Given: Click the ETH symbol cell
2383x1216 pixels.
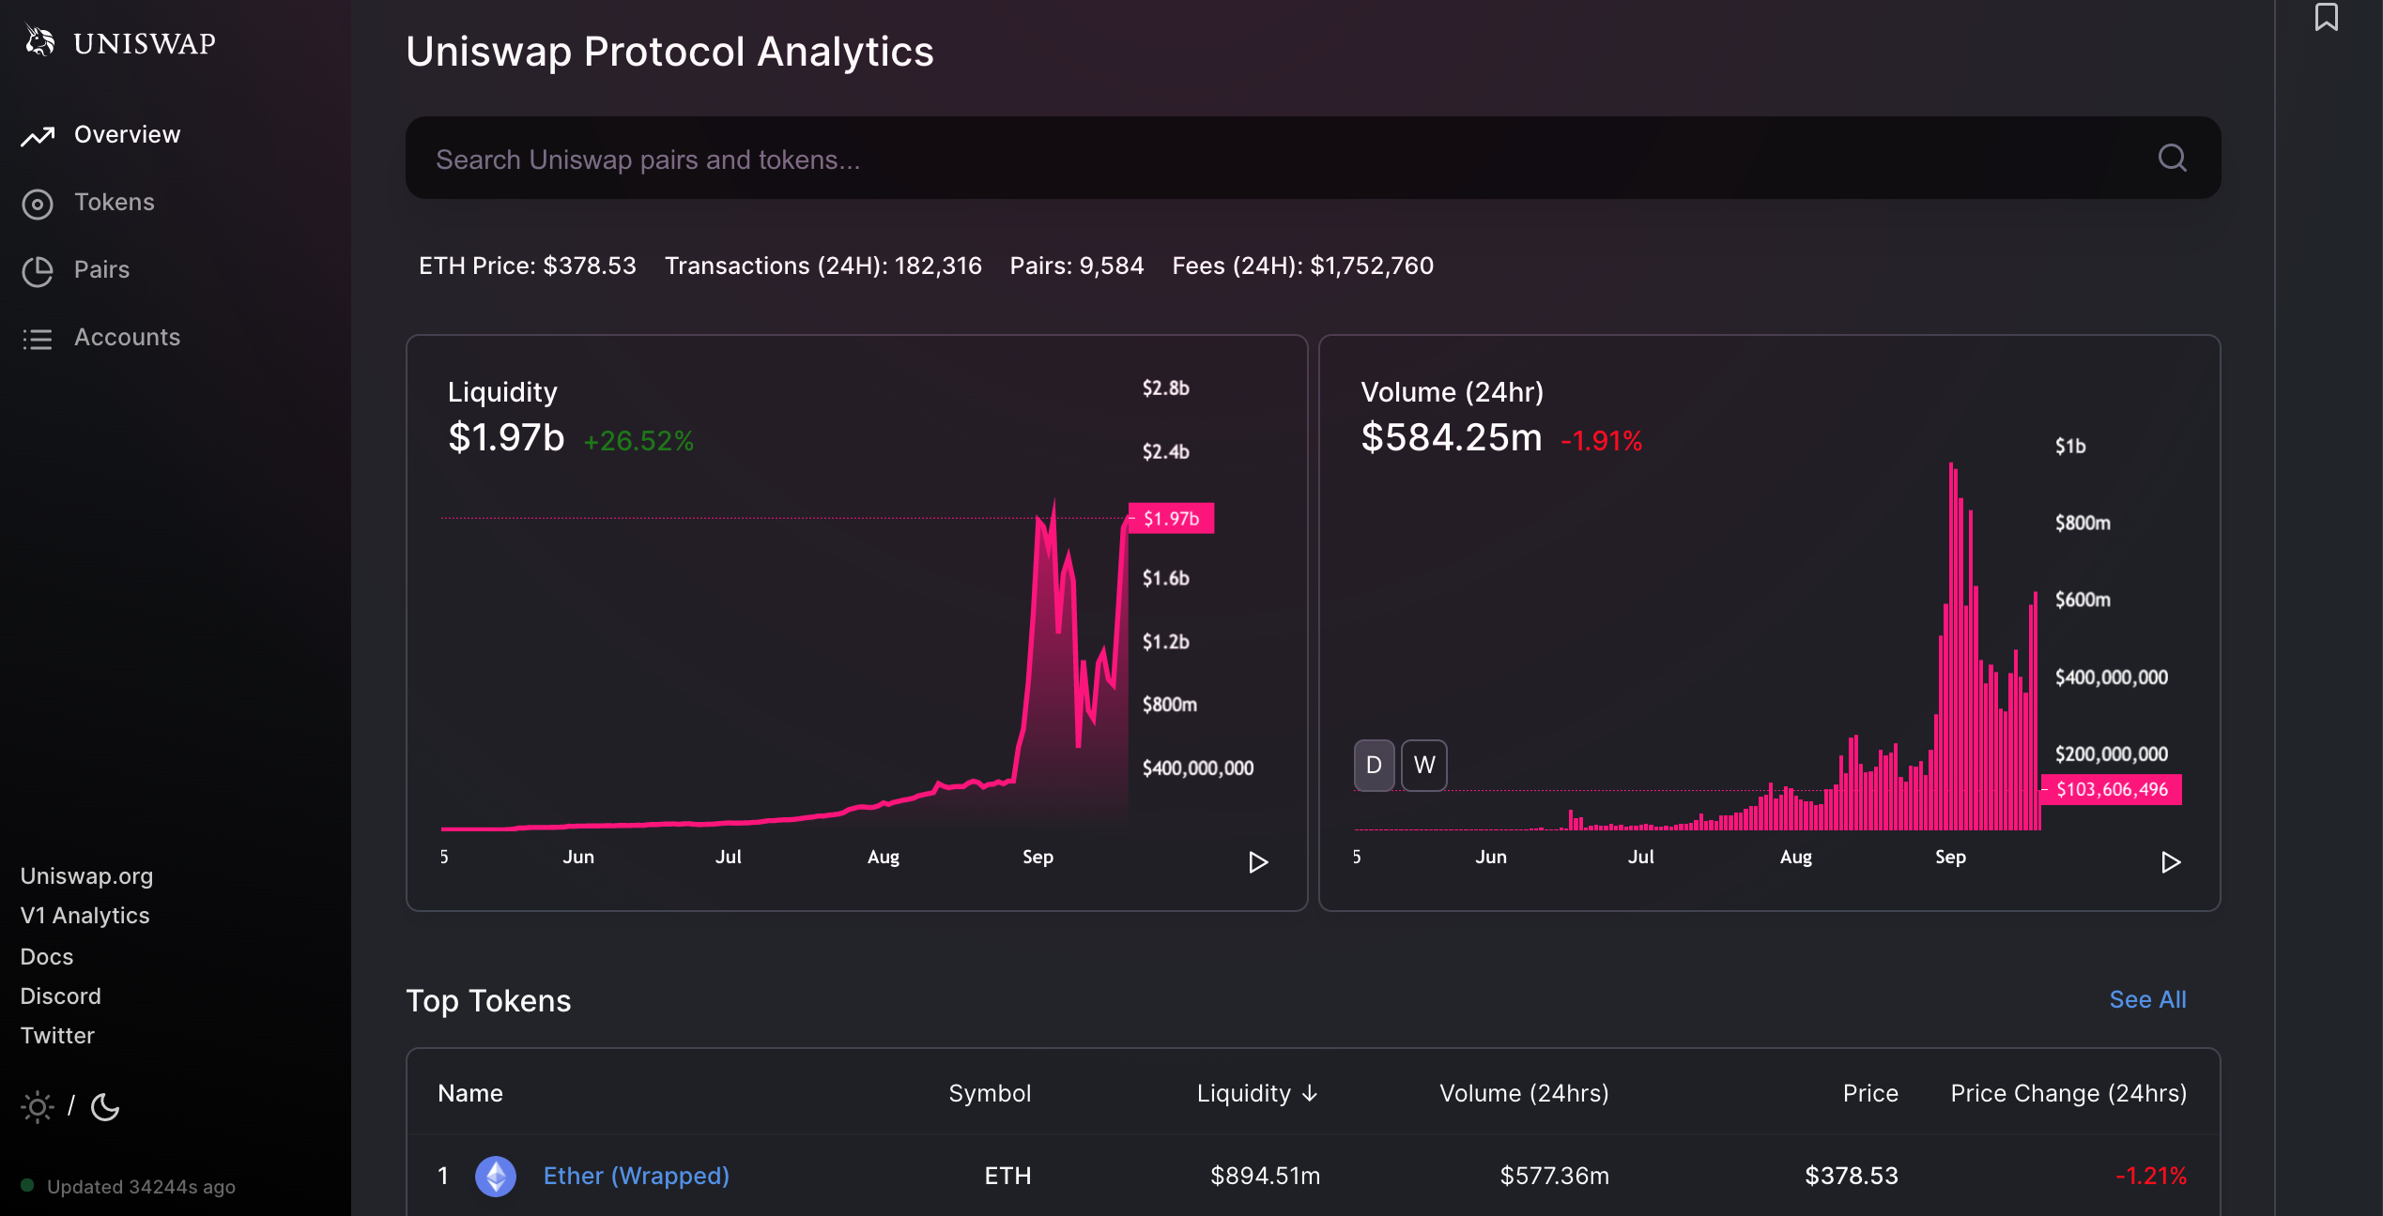Looking at the screenshot, I should click(x=1007, y=1176).
